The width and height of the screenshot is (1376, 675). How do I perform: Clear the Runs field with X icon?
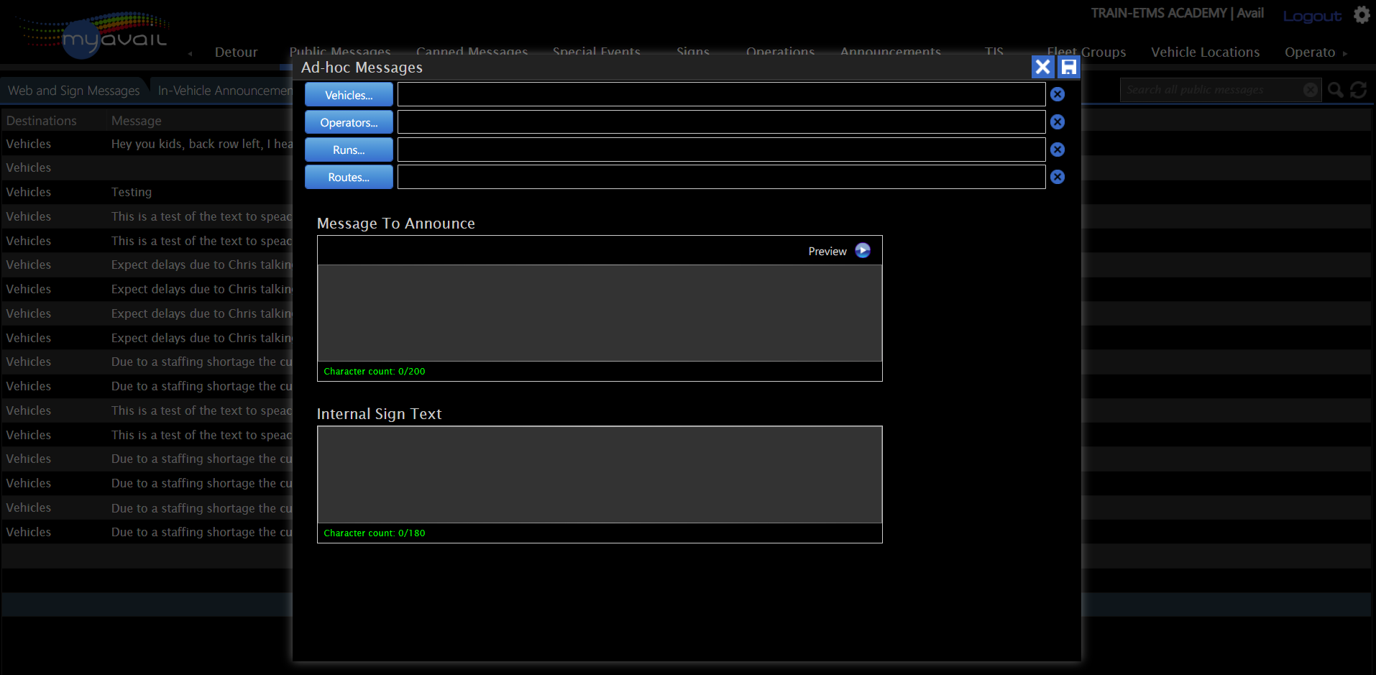point(1057,150)
